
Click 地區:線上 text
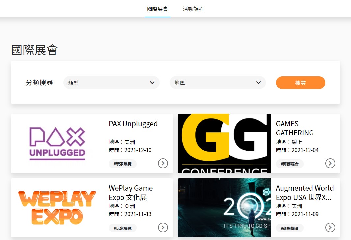coord(289,142)
